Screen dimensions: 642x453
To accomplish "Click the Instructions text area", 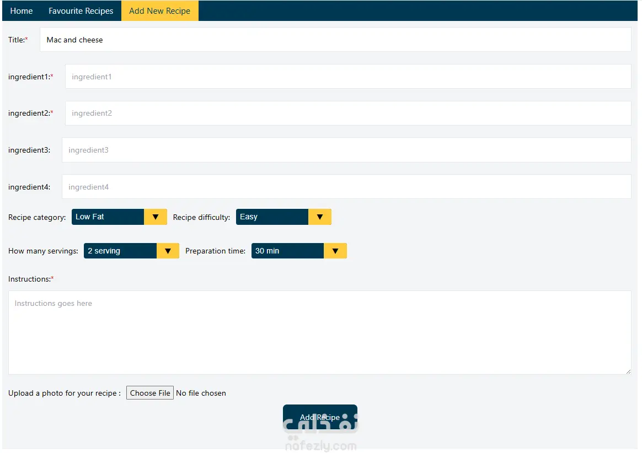I will (320, 333).
